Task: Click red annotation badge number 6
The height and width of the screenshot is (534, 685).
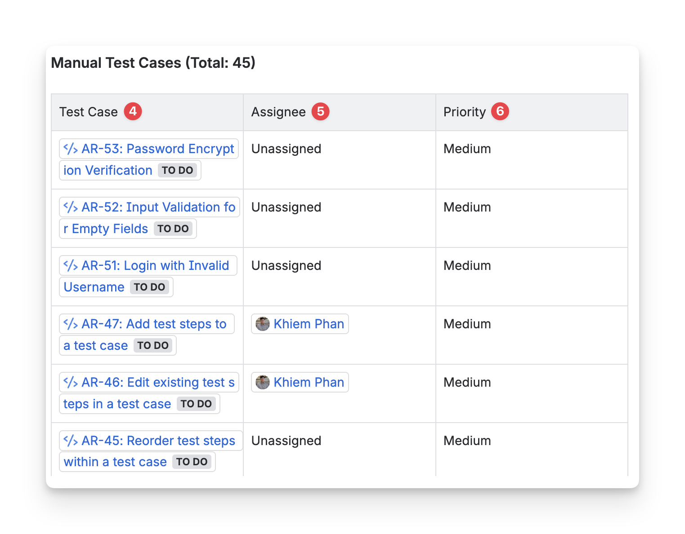Action: tap(500, 111)
